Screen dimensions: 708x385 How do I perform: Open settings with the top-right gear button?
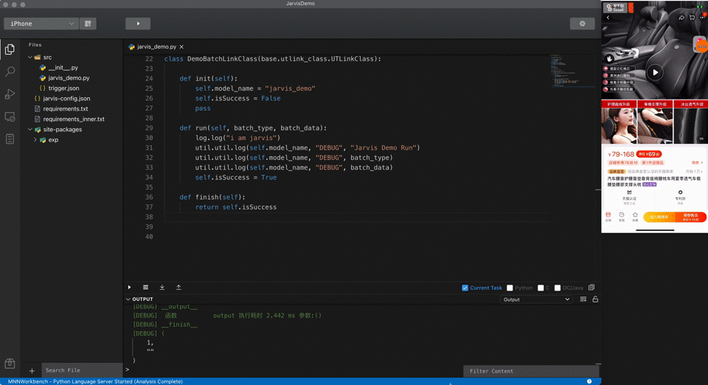pyautogui.click(x=582, y=24)
